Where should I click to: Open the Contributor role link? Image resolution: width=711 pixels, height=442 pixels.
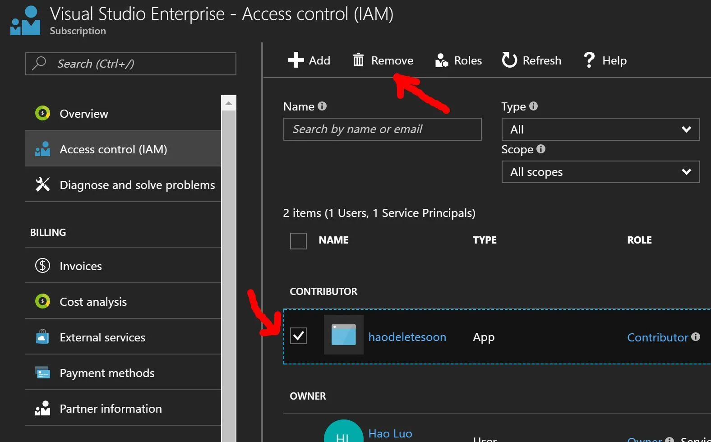point(658,337)
